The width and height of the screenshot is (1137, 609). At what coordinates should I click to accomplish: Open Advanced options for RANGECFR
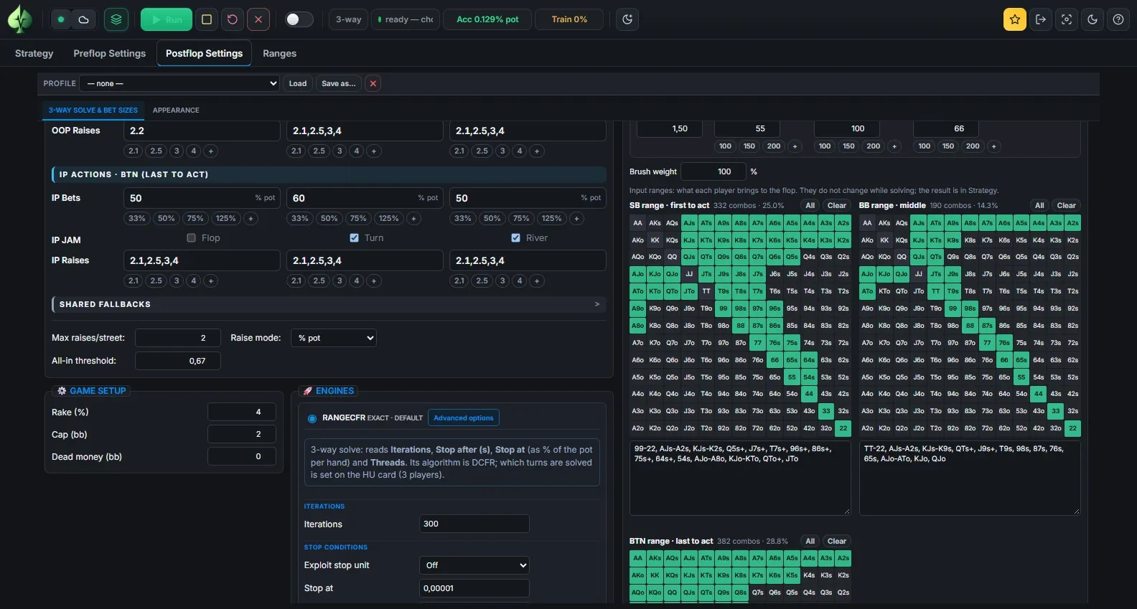tap(464, 417)
